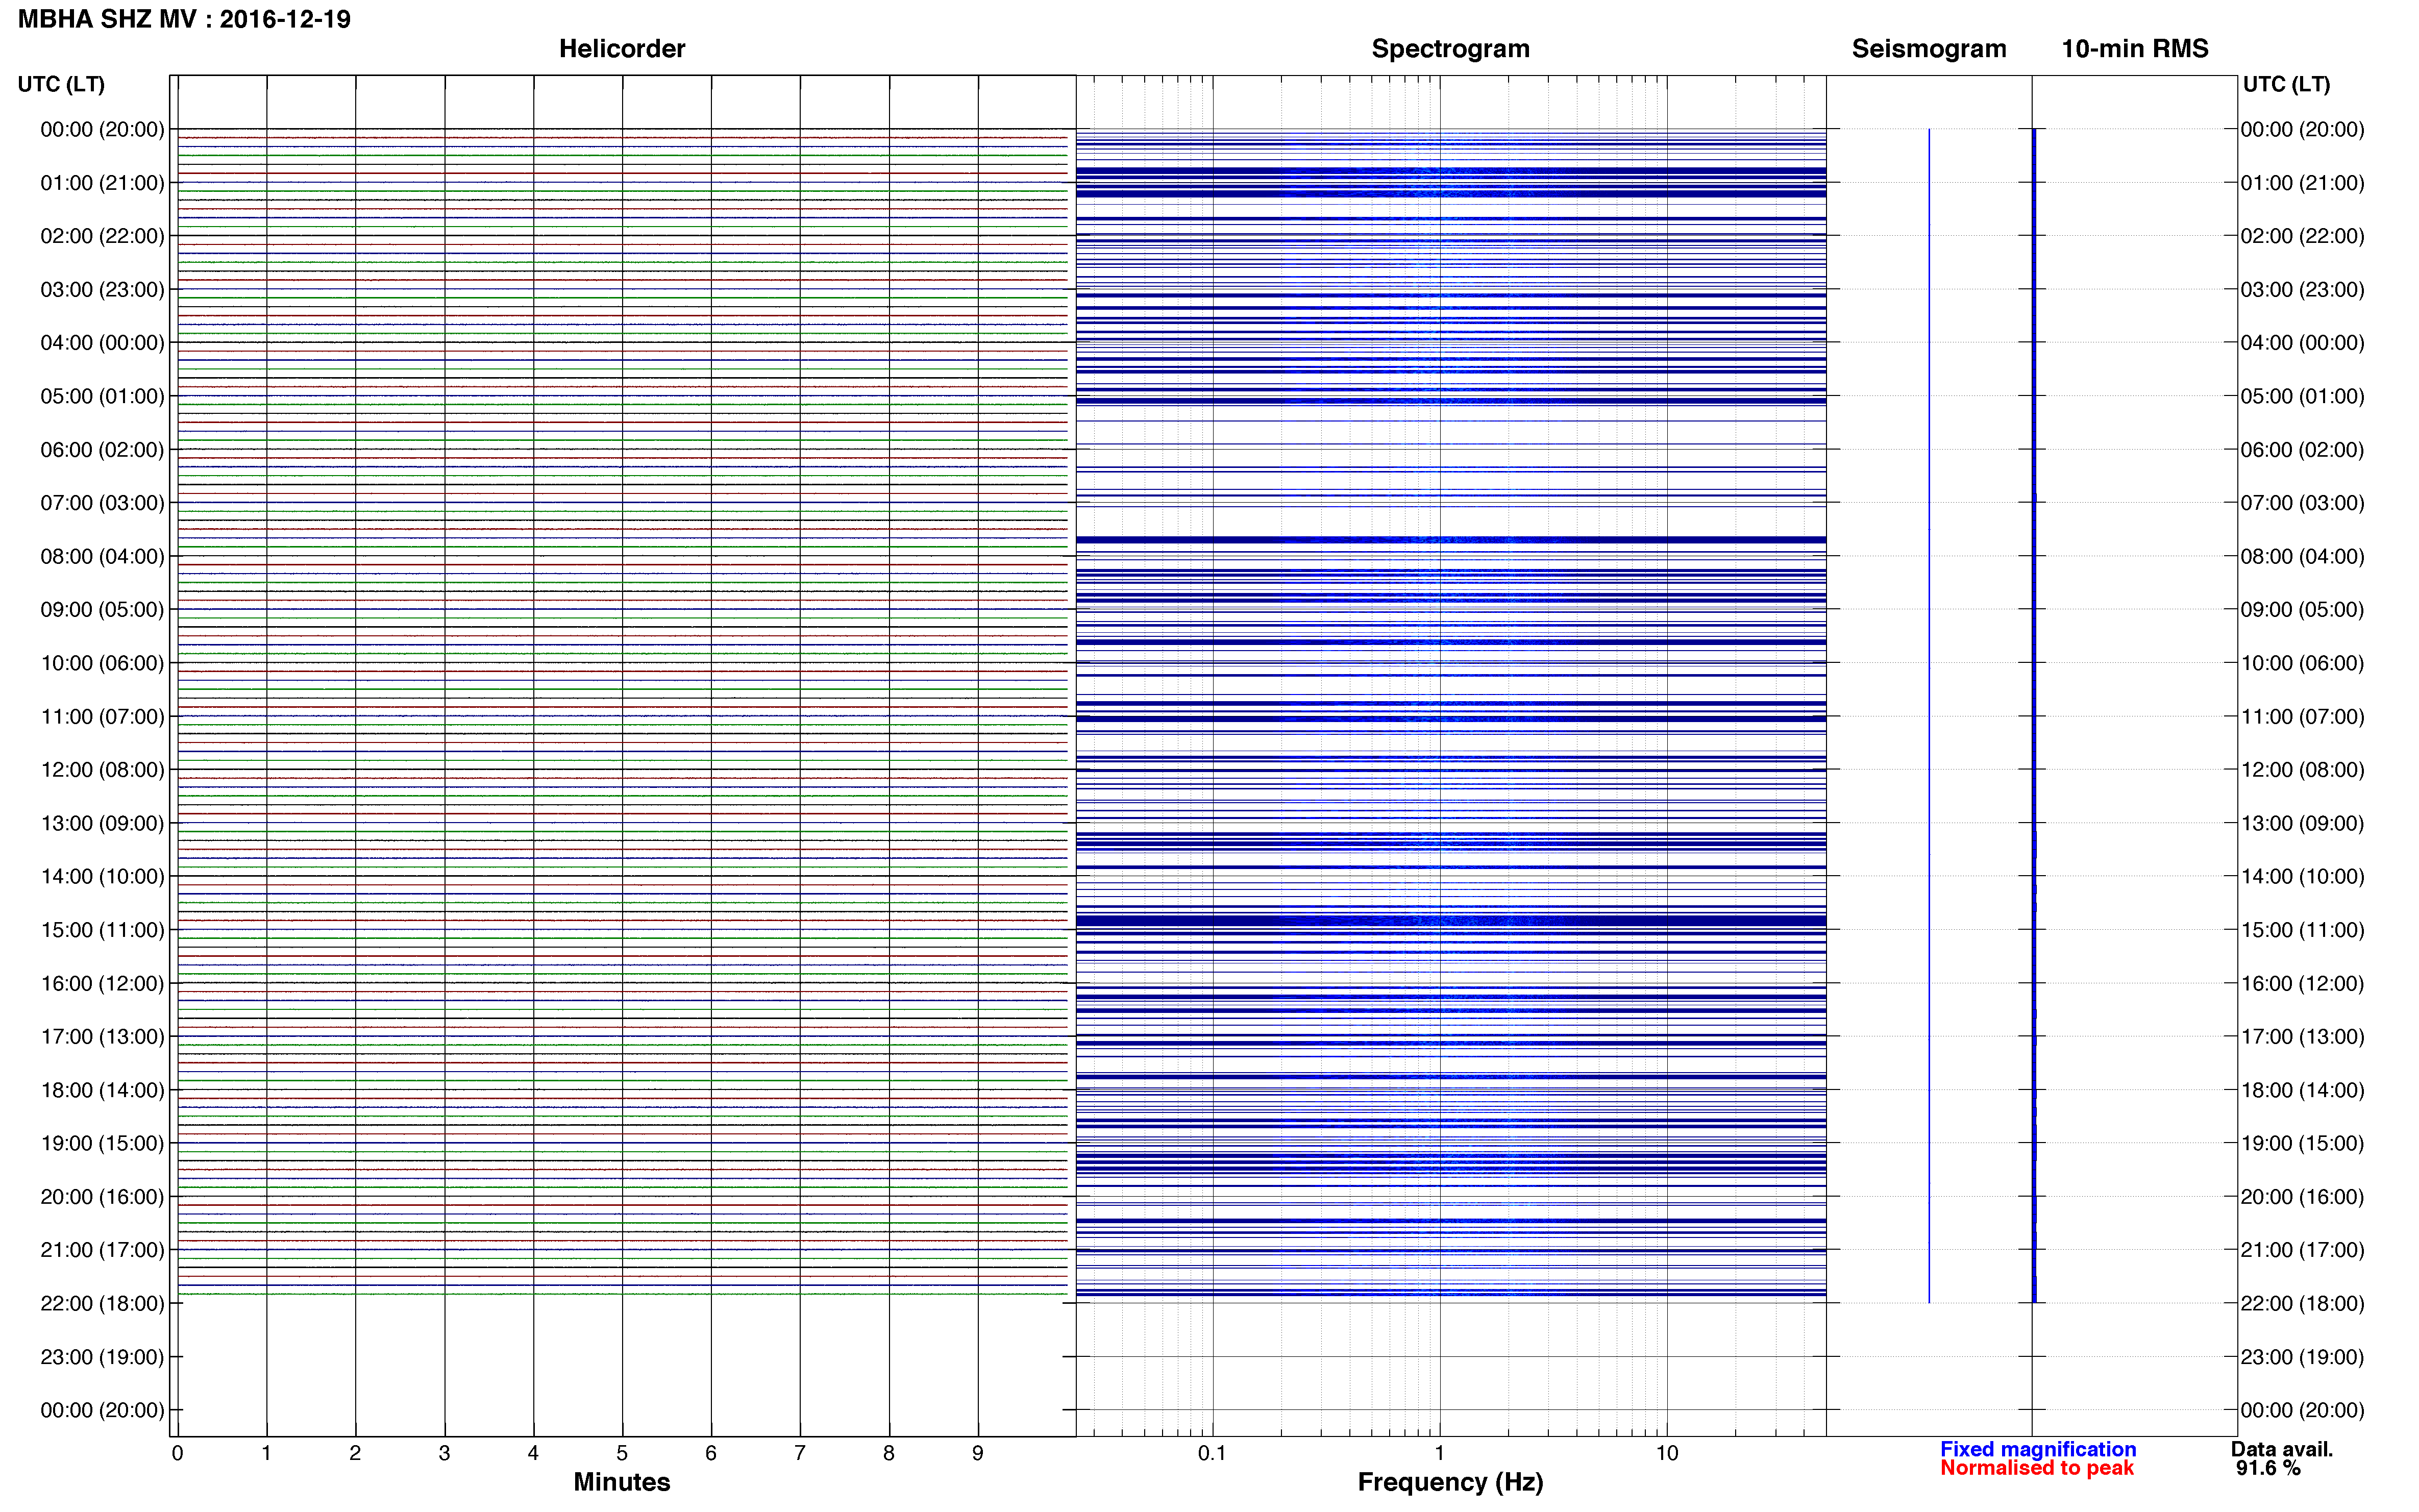Select "02:00 (22:00)" on the left axis

click(102, 236)
